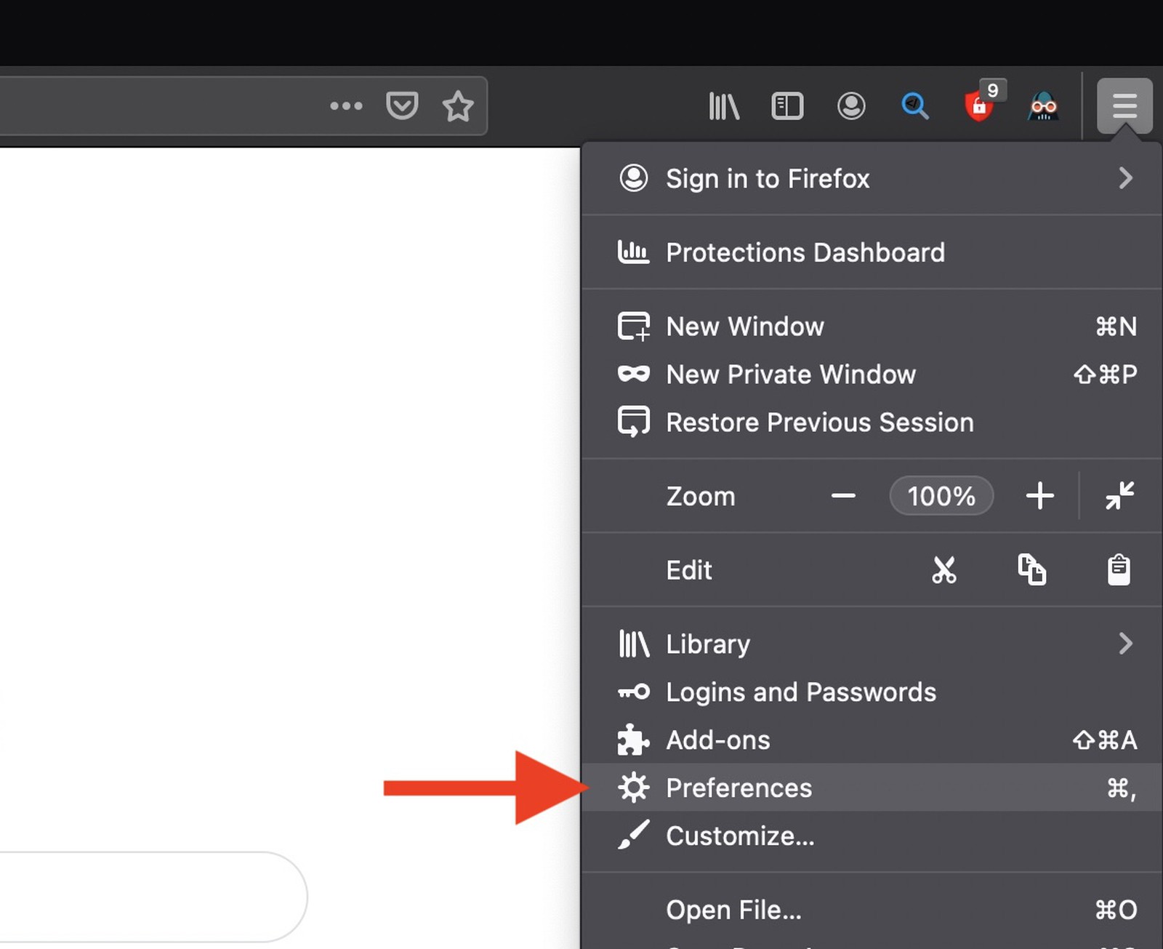The width and height of the screenshot is (1163, 949).
Task: Open Add-ons manager
Action: [872, 740]
